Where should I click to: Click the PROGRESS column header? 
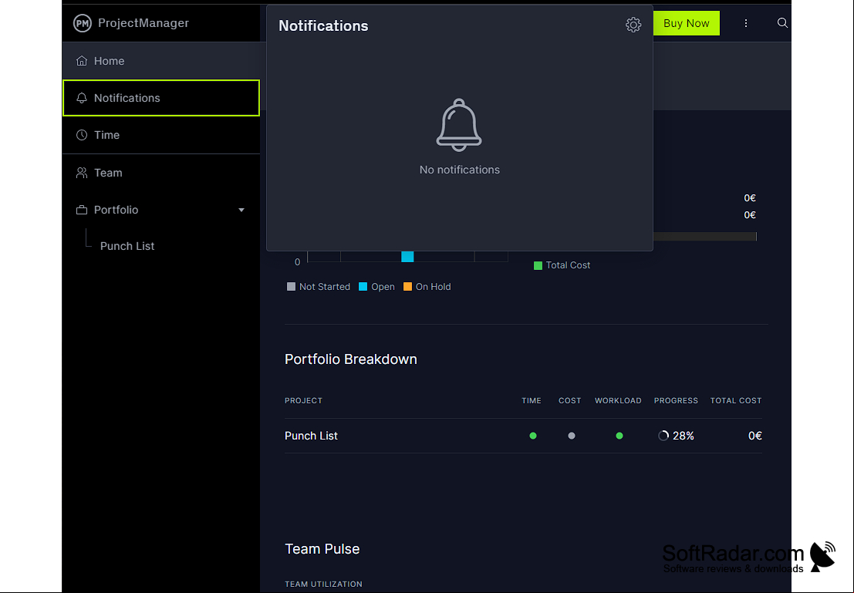click(676, 401)
